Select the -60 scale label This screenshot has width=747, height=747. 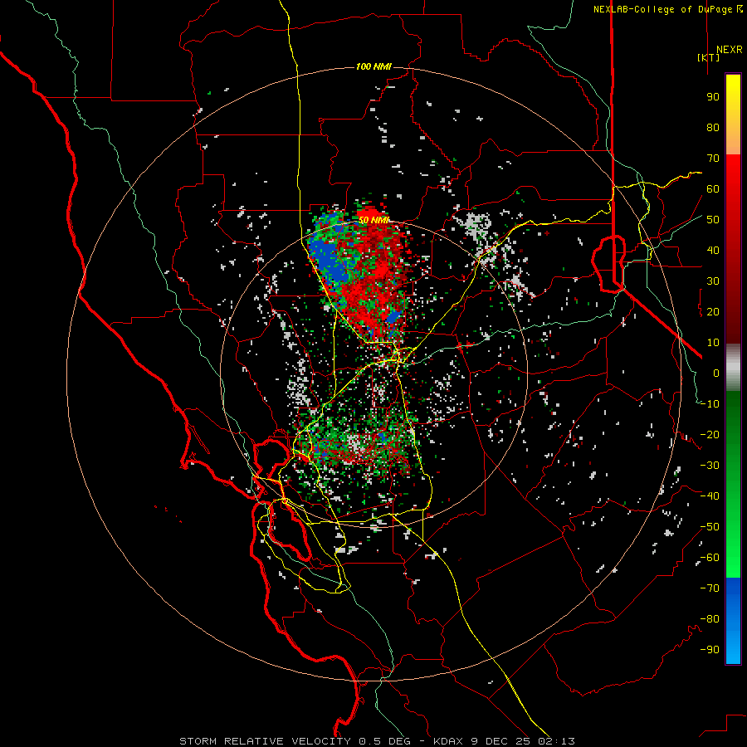point(710,558)
